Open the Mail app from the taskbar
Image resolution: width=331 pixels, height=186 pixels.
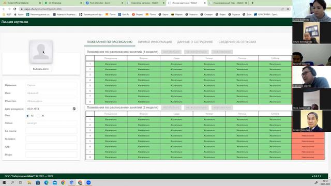[x=55, y=182]
